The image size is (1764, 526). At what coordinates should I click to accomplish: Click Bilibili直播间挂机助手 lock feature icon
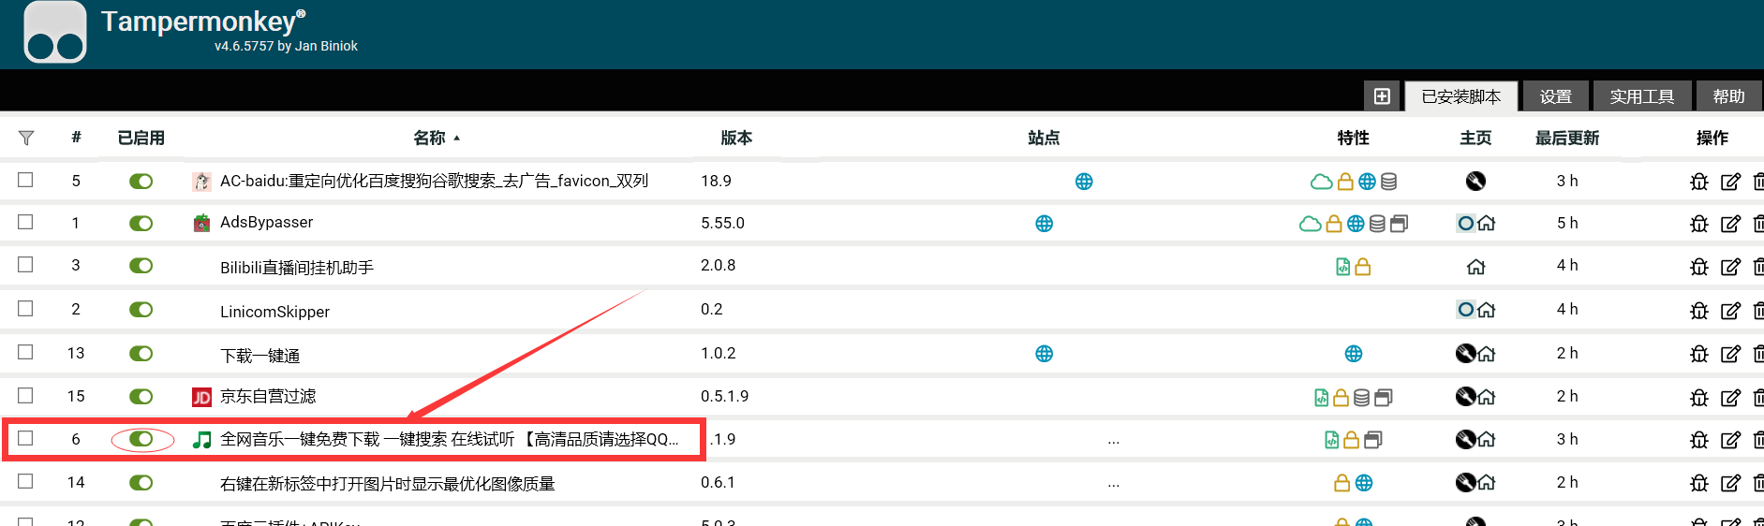point(1363,267)
